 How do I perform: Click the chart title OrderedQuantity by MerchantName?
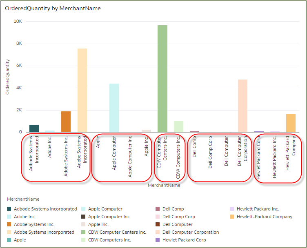pyautogui.click(x=53, y=9)
